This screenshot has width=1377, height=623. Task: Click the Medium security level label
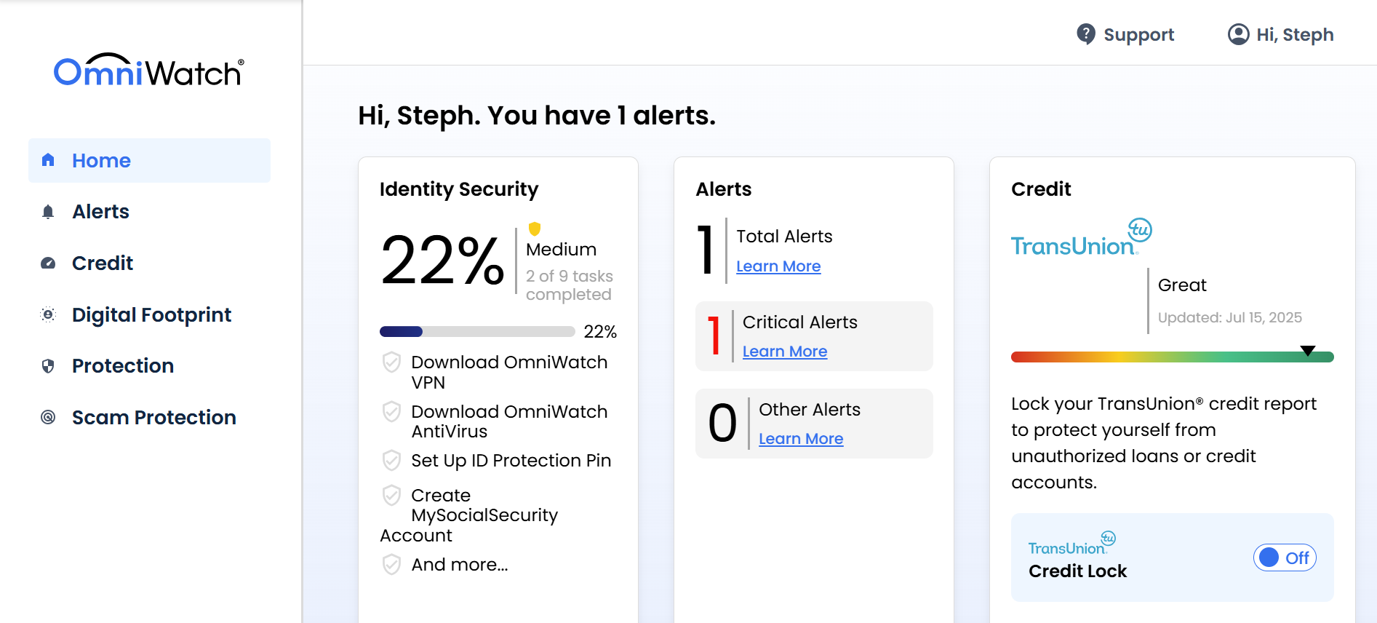tap(561, 250)
